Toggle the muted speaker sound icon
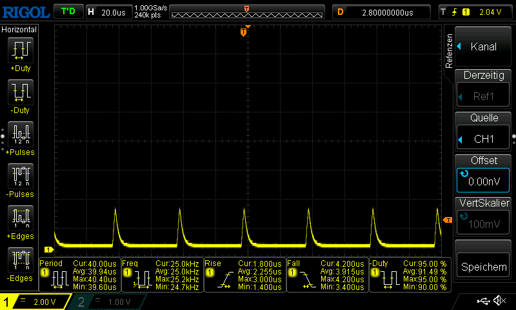The width and height of the screenshot is (516, 310). [499, 301]
